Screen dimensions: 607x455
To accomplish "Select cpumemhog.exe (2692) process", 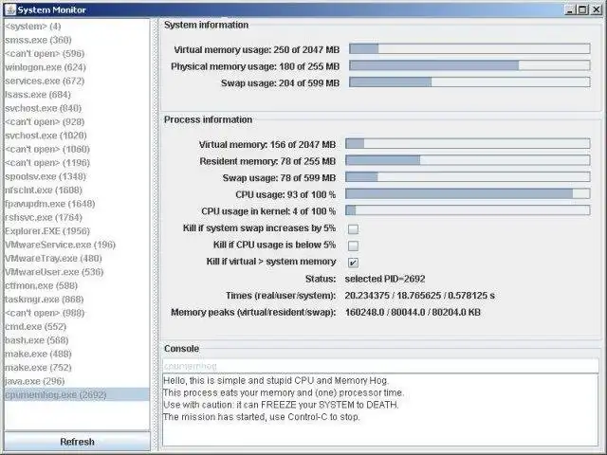I will [77, 394].
